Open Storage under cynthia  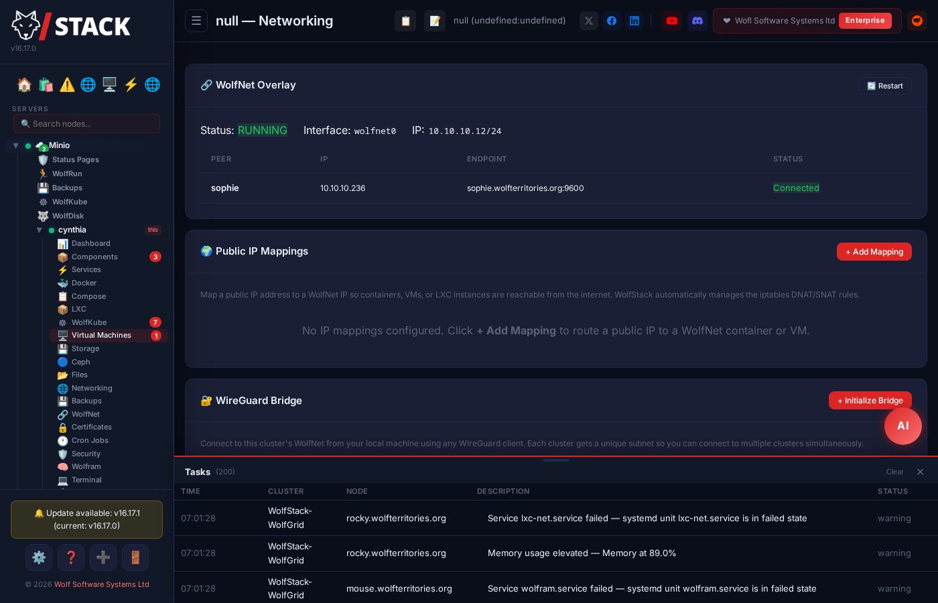85,348
